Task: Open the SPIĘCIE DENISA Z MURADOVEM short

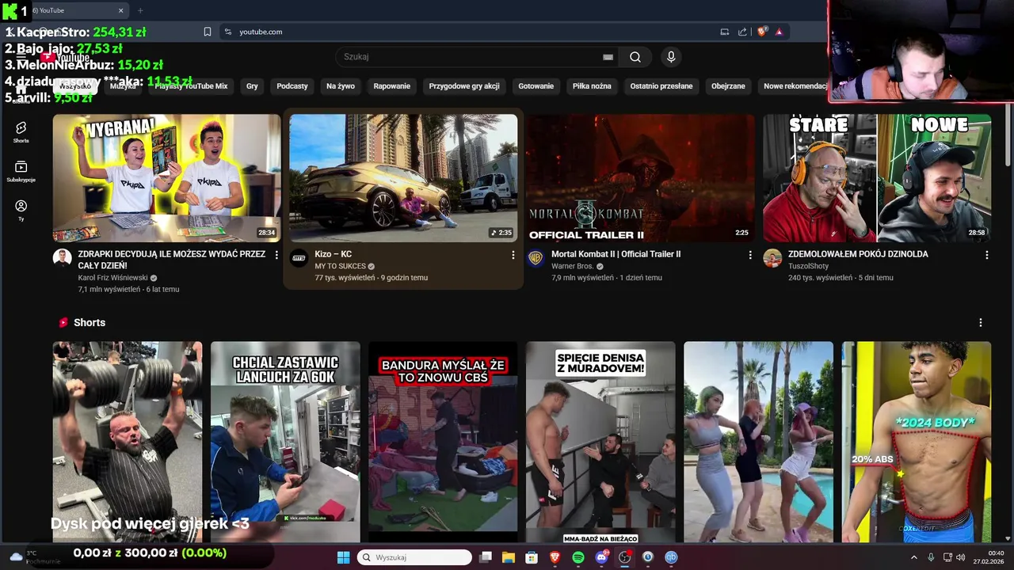Action: pyautogui.click(x=600, y=442)
